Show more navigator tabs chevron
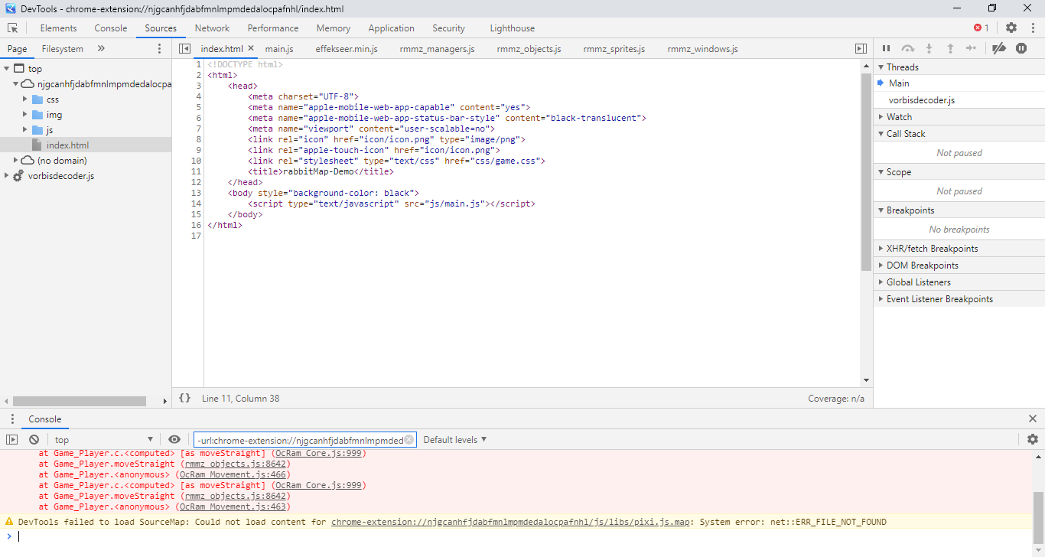Viewport: 1045px width, 557px height. point(101,49)
